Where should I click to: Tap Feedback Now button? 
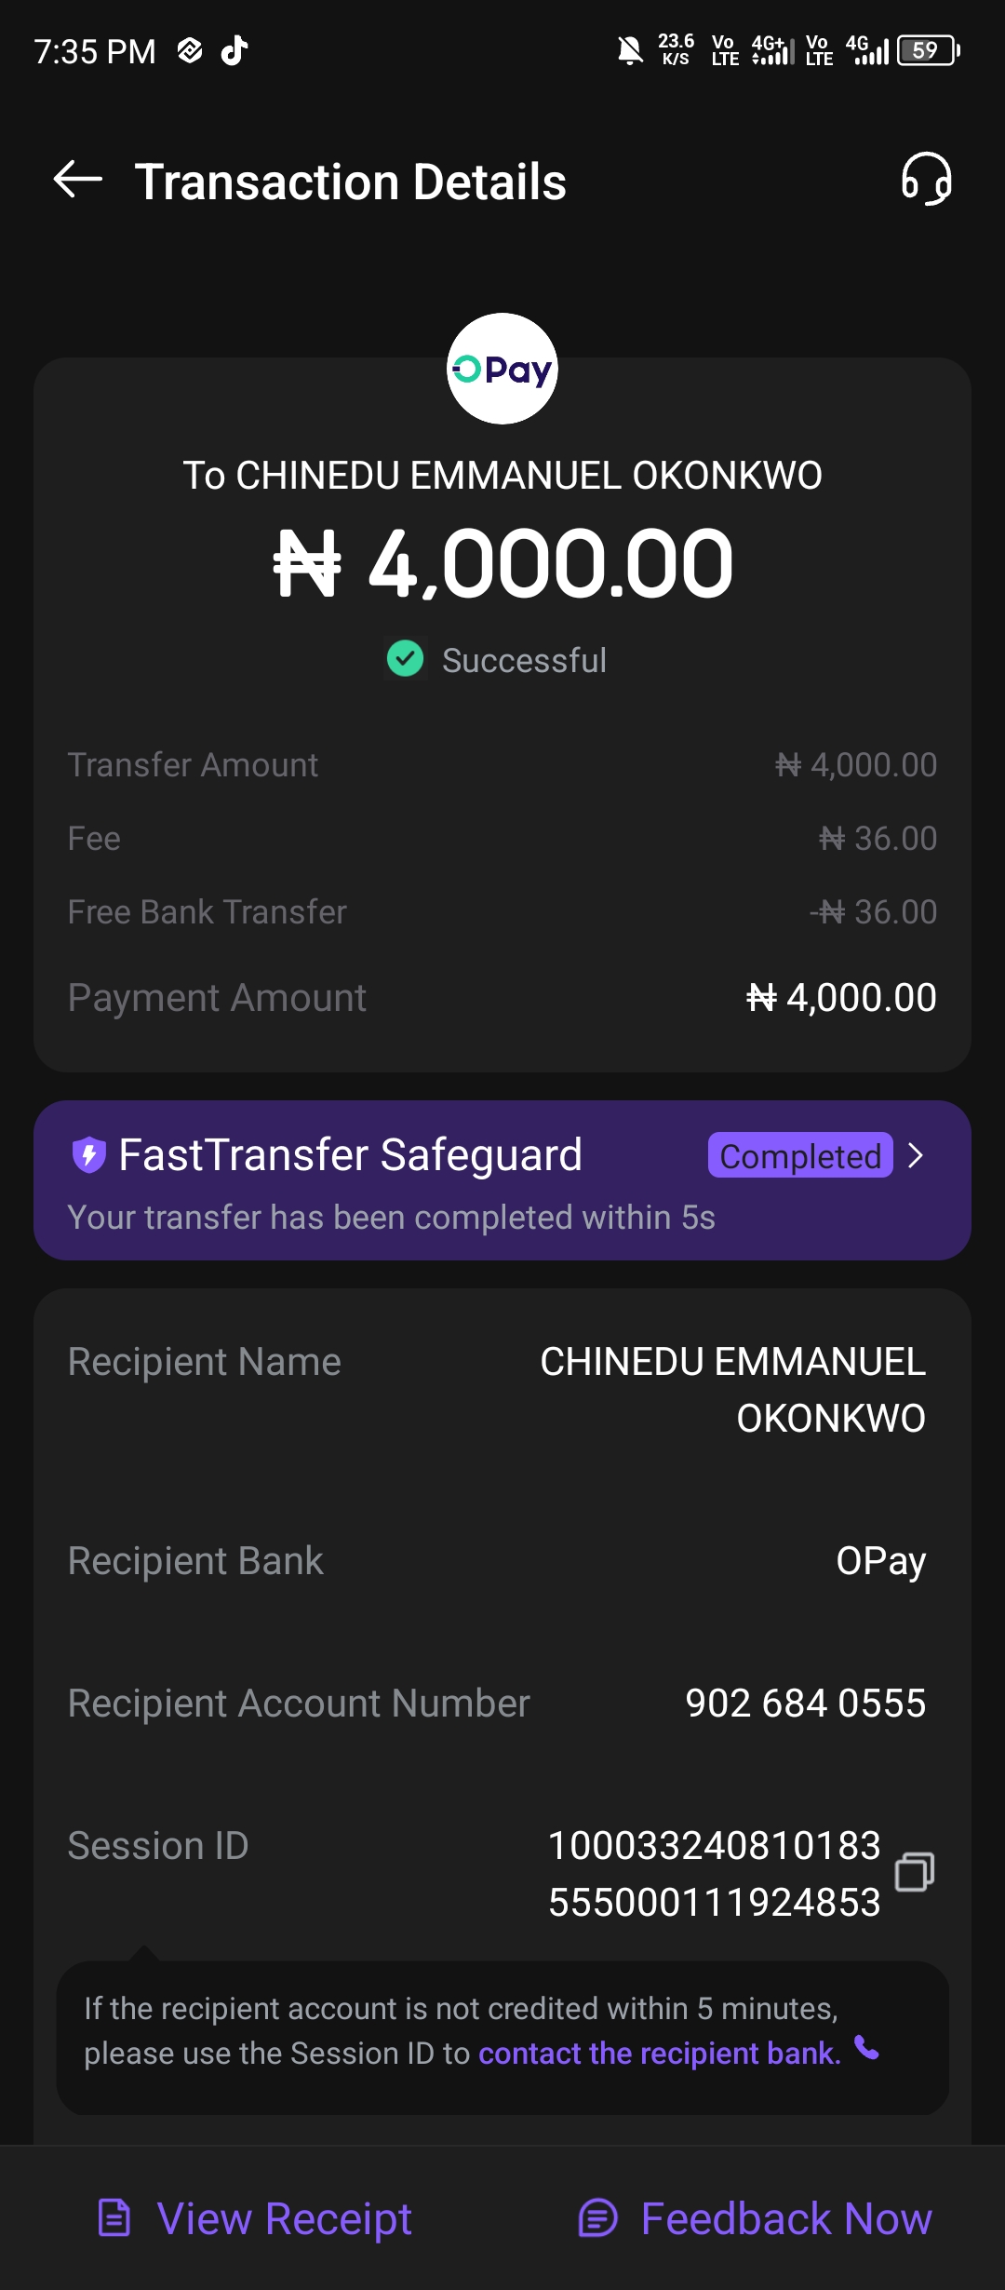tap(786, 2218)
